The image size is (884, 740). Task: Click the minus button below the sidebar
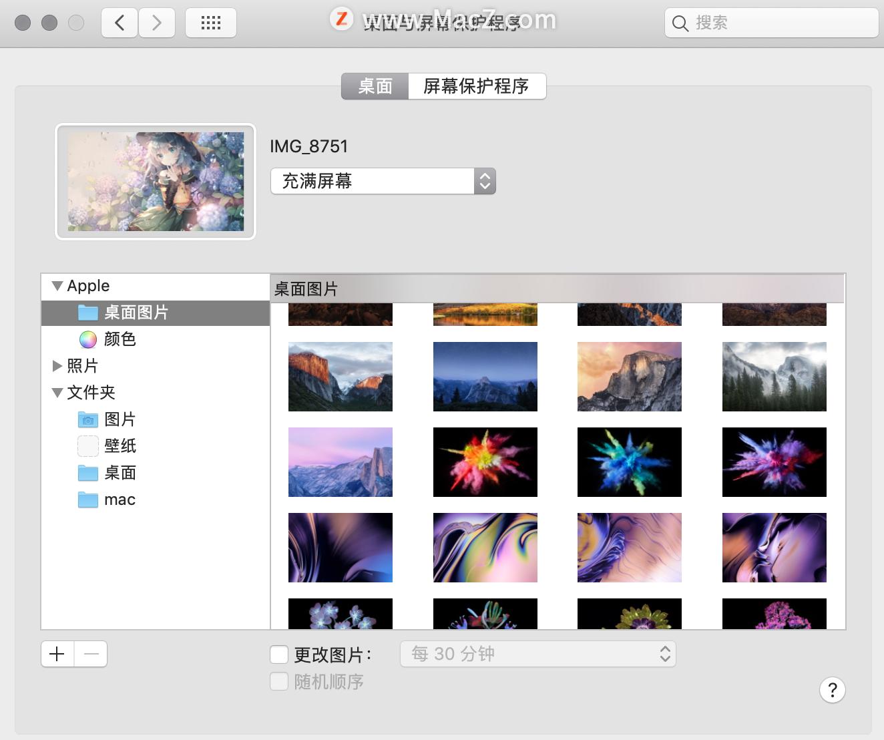(x=91, y=654)
